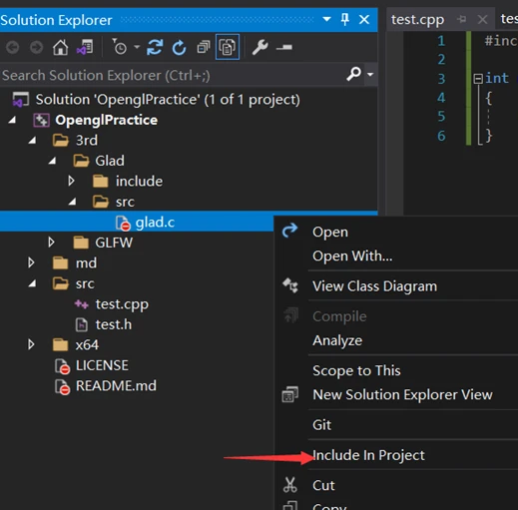Open Properties via the wrench icon
The height and width of the screenshot is (510, 518).
260,47
